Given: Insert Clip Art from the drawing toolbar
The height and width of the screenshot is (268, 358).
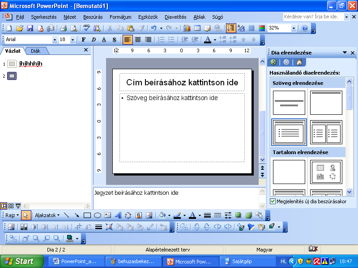Looking at the screenshot, I should click(139, 215).
